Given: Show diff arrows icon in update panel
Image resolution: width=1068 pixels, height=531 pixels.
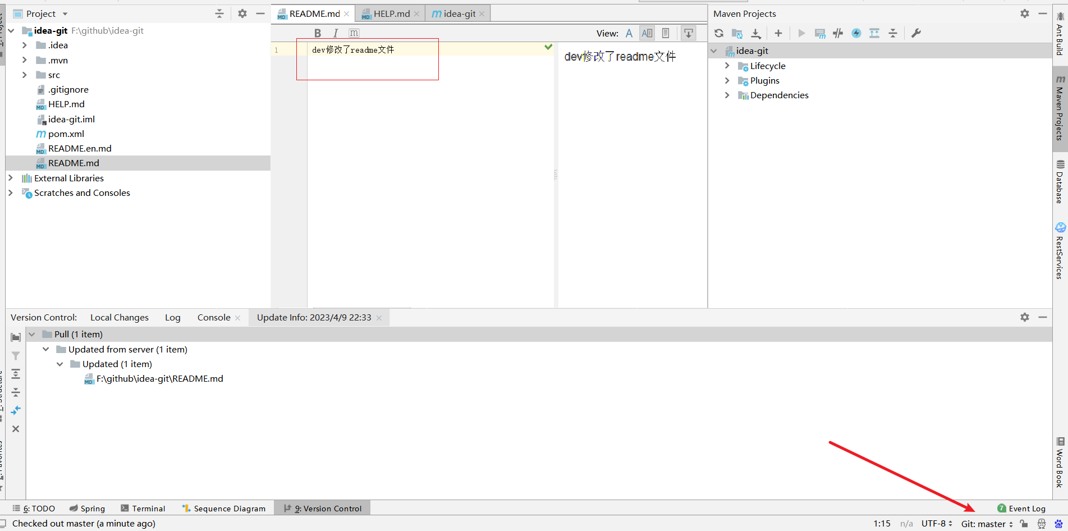Looking at the screenshot, I should pyautogui.click(x=16, y=410).
